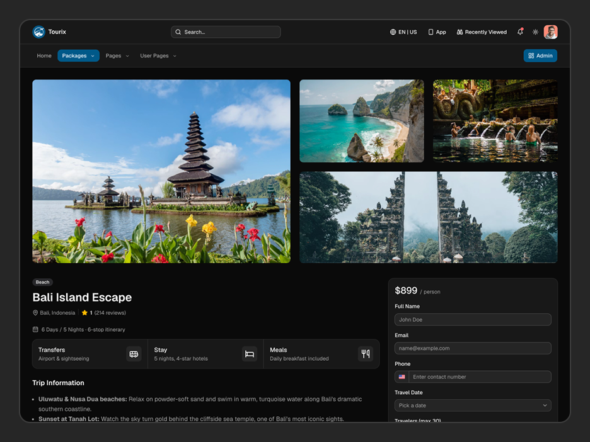
Task: Open the Recently Viewed list
Action: 482,32
